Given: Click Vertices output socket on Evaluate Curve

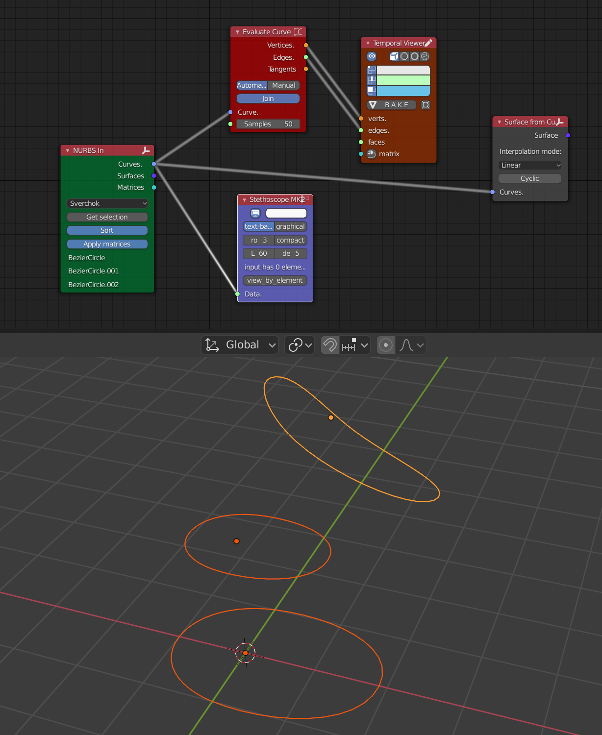Looking at the screenshot, I should click(306, 45).
